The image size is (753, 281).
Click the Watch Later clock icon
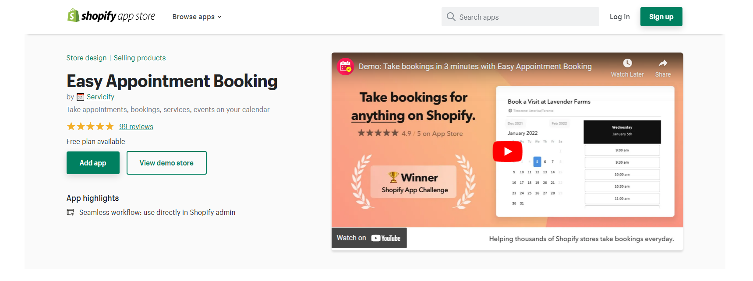click(627, 63)
